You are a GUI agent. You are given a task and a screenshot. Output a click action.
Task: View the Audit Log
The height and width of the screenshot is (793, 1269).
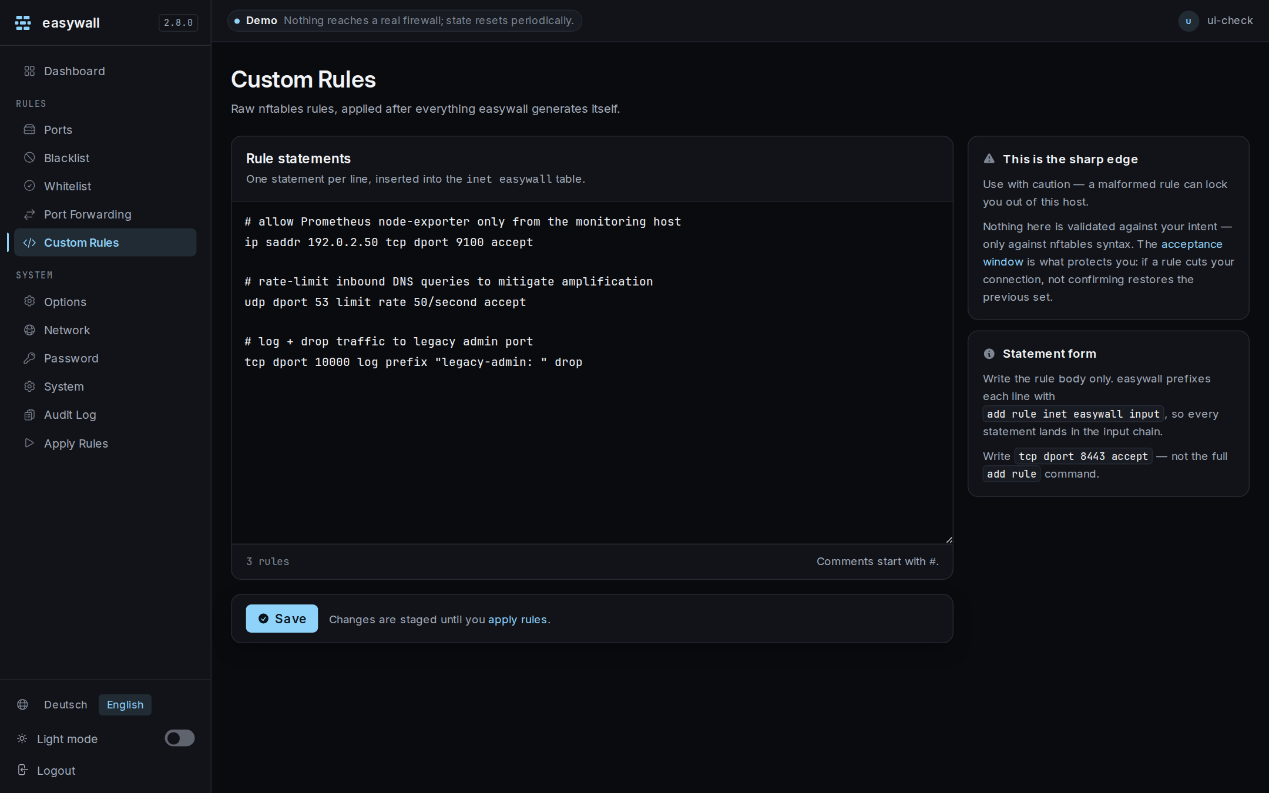pyautogui.click(x=105, y=414)
